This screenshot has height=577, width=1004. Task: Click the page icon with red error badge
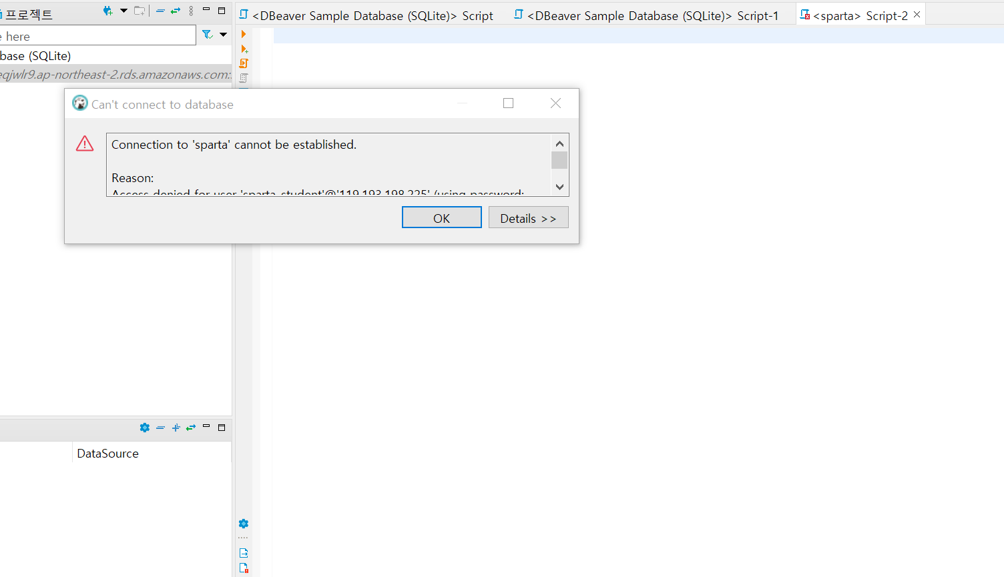(244, 568)
